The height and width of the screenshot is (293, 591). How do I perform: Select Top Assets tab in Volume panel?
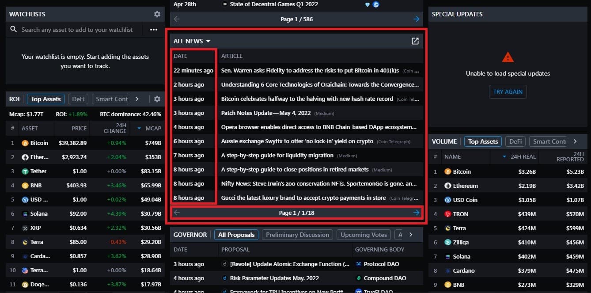point(483,141)
